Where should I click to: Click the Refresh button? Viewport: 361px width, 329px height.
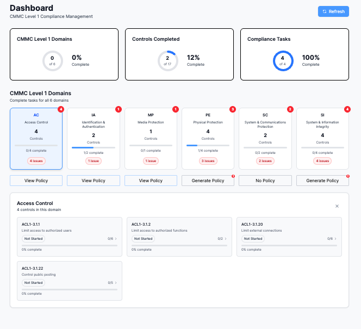click(333, 11)
